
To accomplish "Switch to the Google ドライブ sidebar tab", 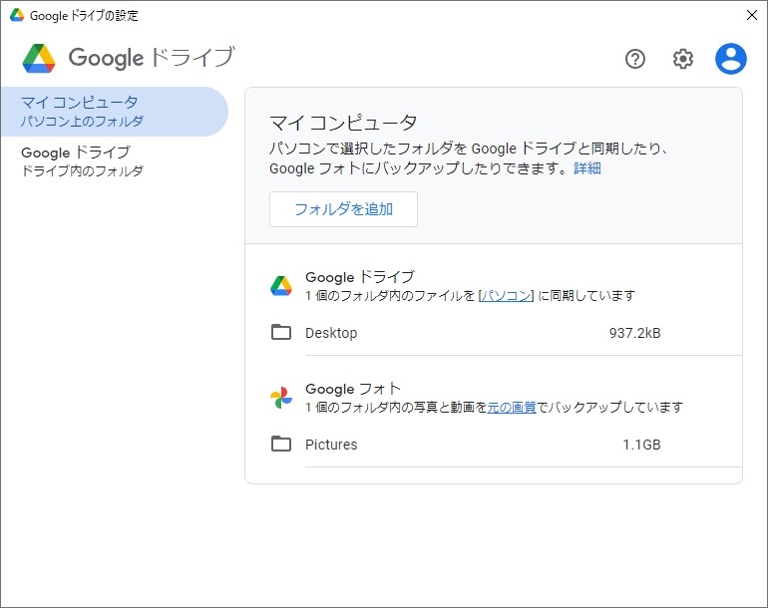I will tap(114, 161).
